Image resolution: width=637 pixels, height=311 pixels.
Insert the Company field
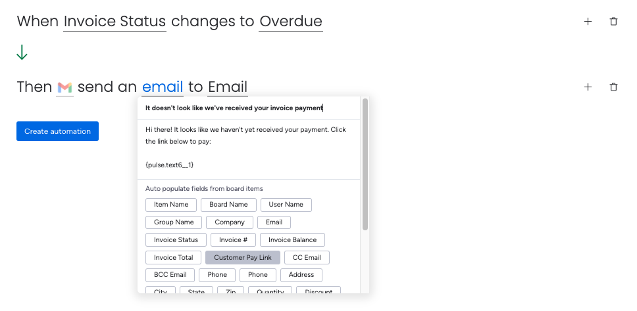(230, 222)
